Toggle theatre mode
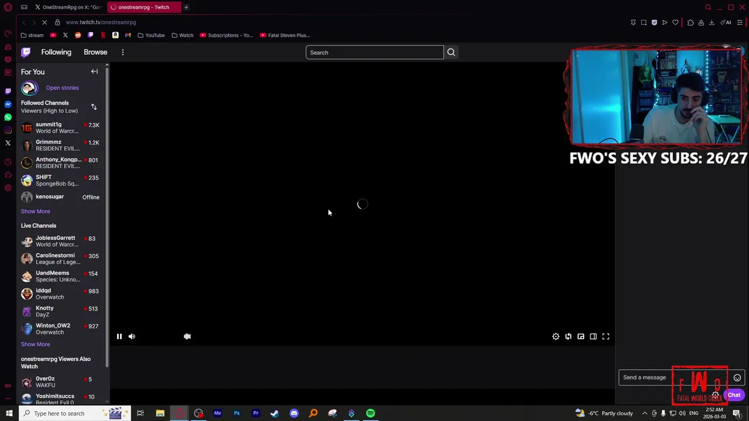 coord(593,336)
